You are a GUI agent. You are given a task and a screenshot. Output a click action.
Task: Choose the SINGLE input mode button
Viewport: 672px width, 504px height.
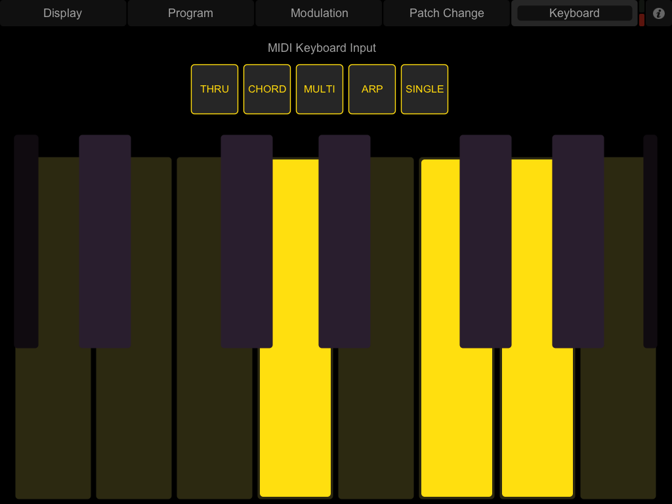425,89
